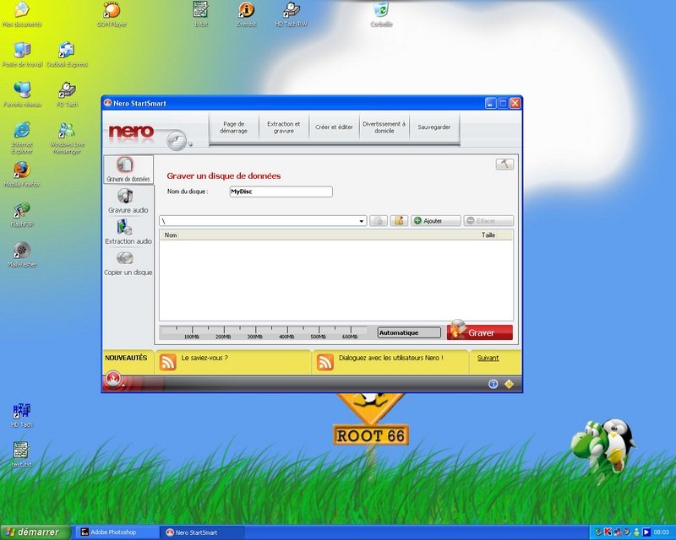Open Divertissement à domicile tab
The height and width of the screenshot is (540, 676).
tap(384, 127)
